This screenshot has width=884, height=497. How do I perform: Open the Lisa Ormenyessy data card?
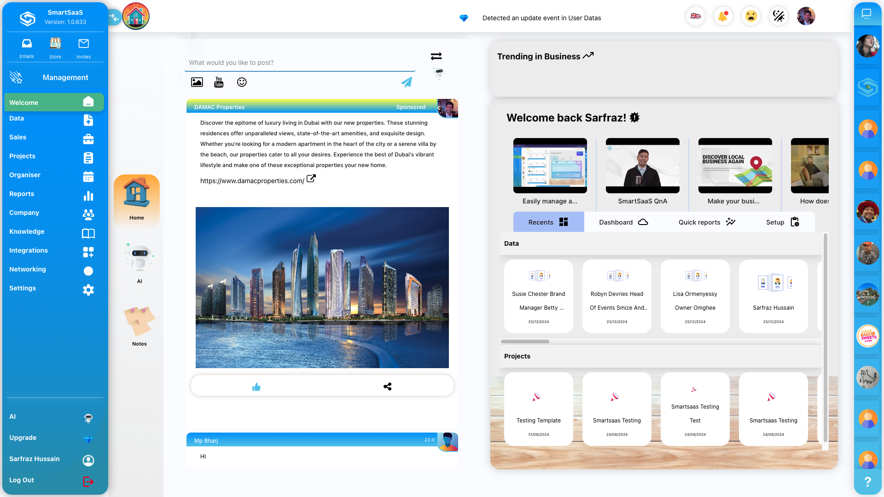pyautogui.click(x=695, y=296)
